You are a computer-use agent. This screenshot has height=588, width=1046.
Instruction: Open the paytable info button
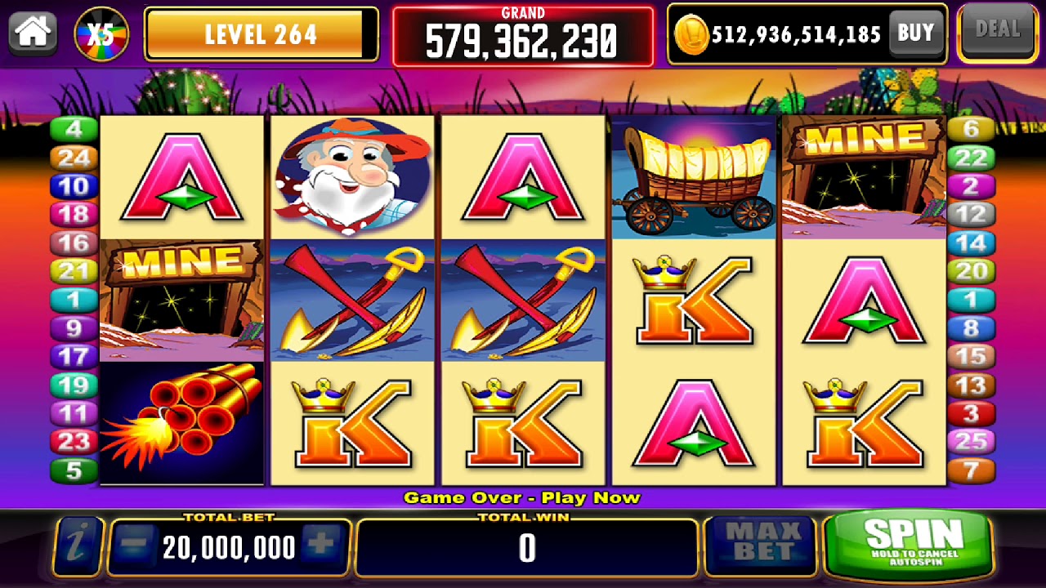pos(78,547)
